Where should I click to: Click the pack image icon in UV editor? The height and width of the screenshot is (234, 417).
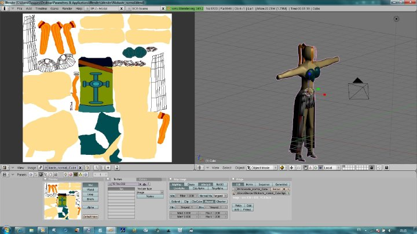(87, 168)
